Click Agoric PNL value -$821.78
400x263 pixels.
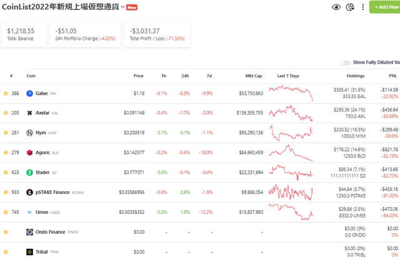[390, 150]
